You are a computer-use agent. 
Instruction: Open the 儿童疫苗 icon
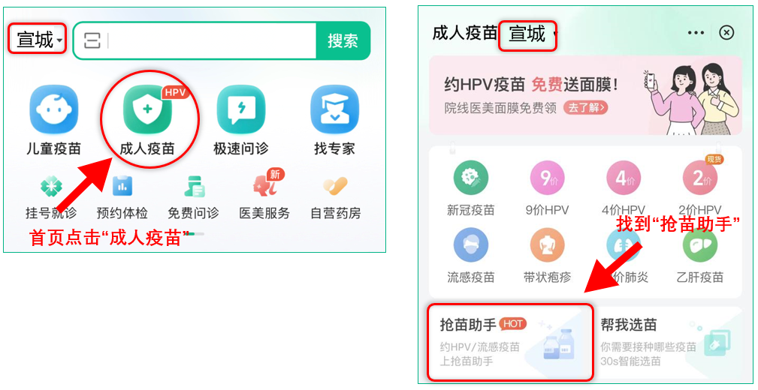[x=53, y=109]
